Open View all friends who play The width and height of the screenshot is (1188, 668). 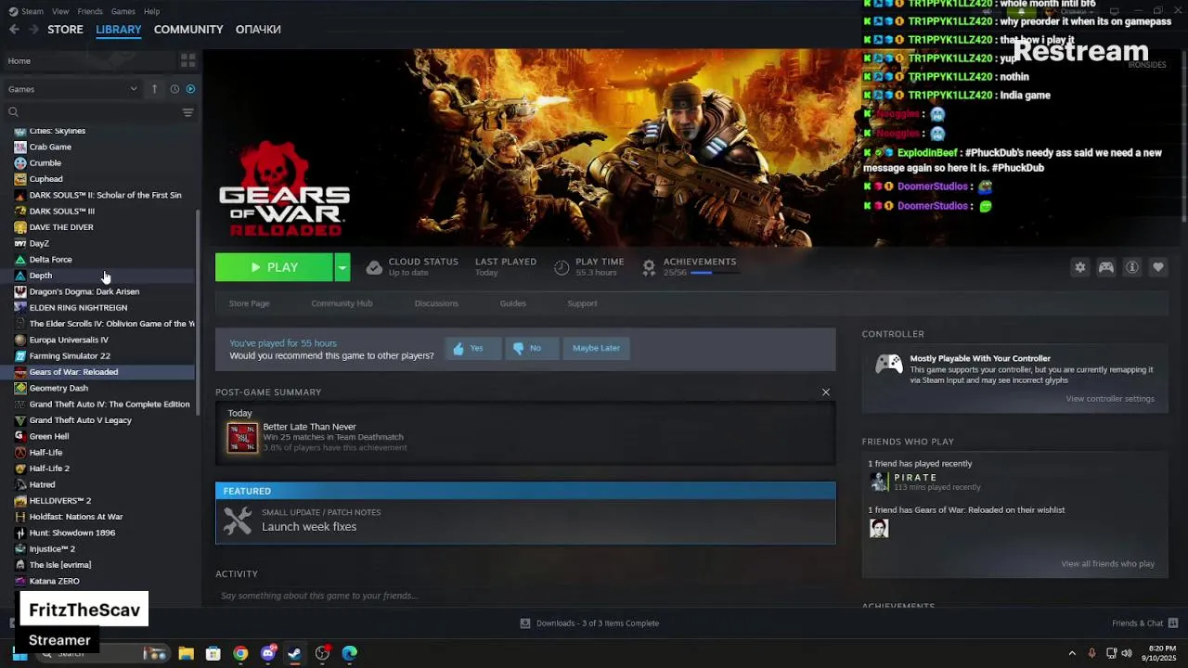pyautogui.click(x=1107, y=564)
